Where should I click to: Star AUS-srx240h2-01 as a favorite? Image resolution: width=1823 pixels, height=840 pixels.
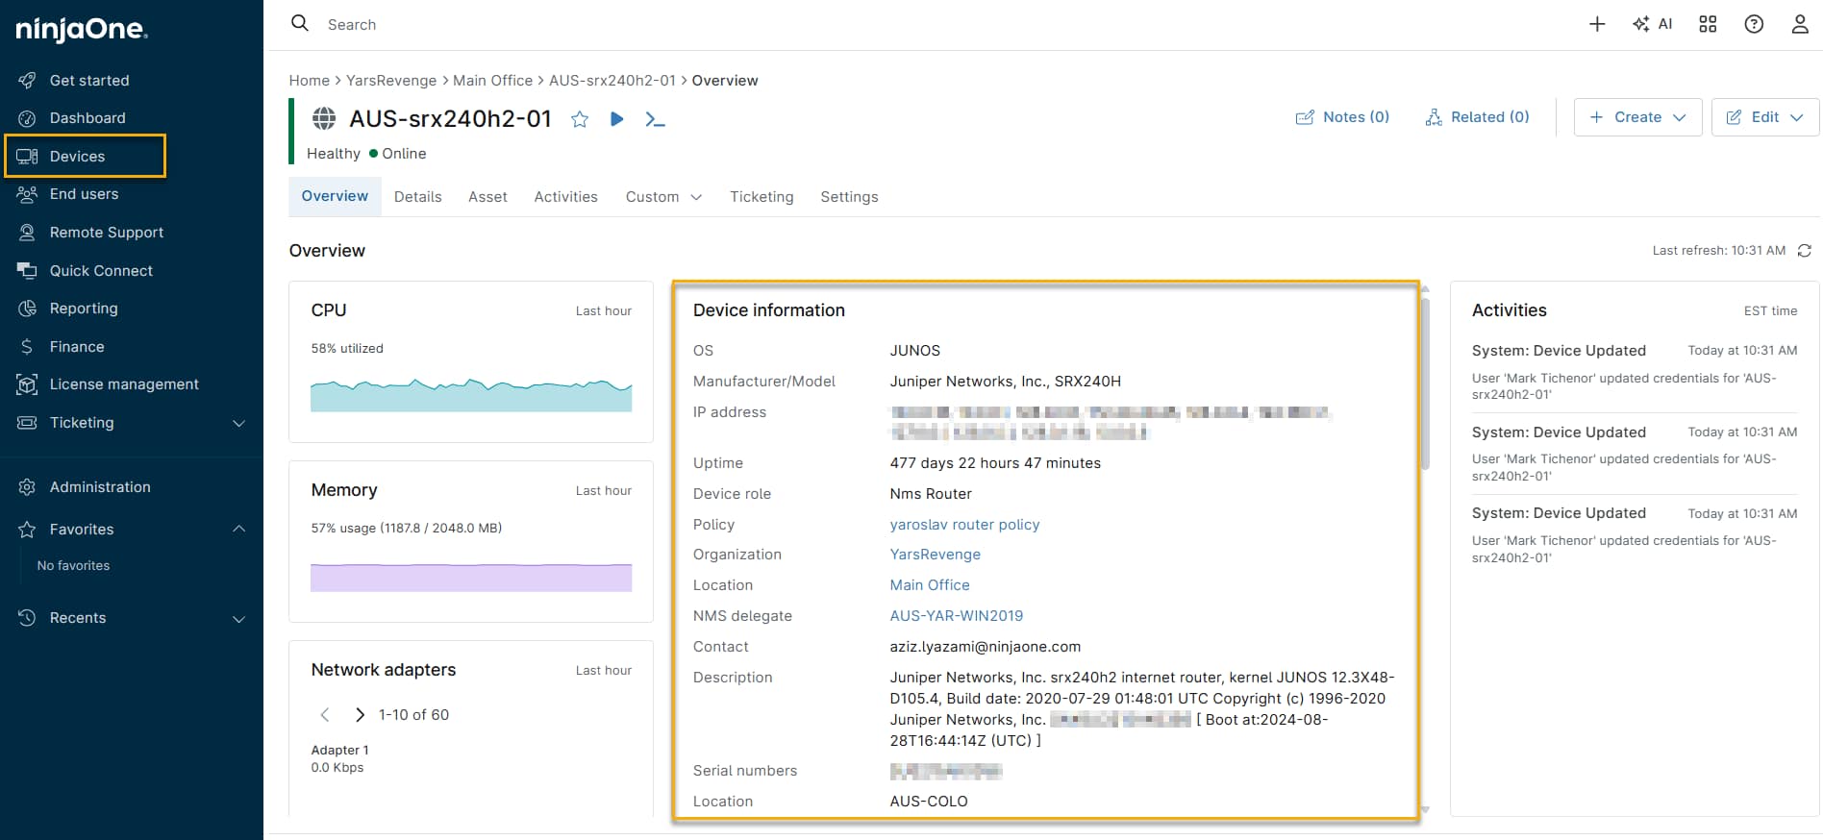point(580,119)
